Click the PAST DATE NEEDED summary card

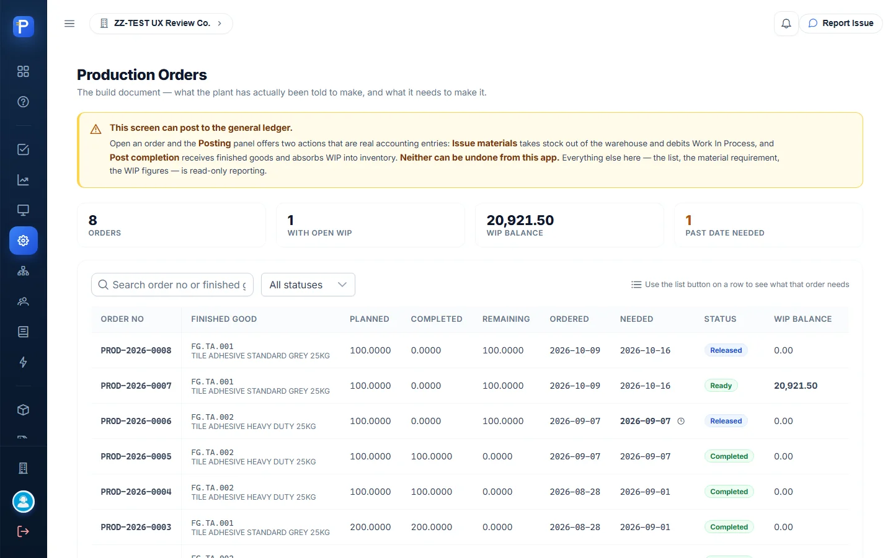pos(768,225)
